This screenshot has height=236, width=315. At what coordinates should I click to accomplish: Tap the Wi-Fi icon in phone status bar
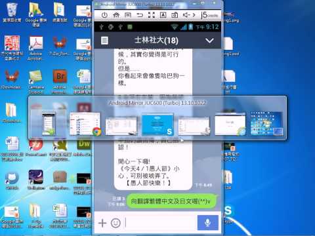click(175, 27)
